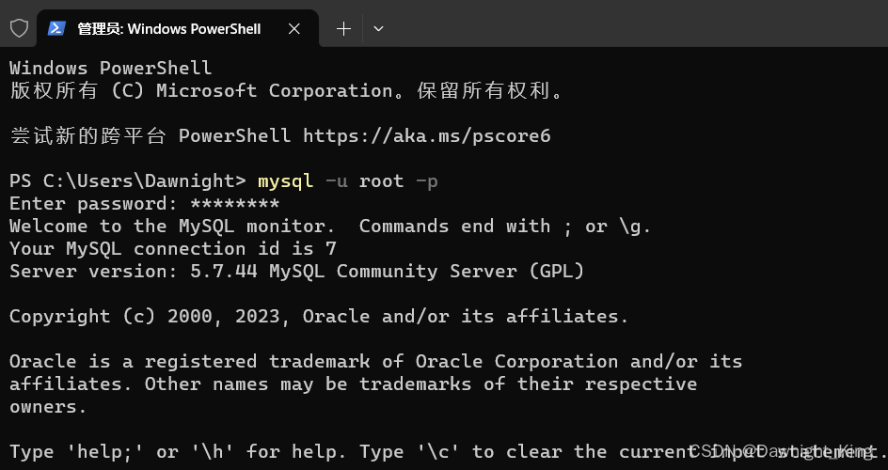Click 'Your MySQL connection id is 7' line
Image resolution: width=888 pixels, height=470 pixels.
(173, 249)
